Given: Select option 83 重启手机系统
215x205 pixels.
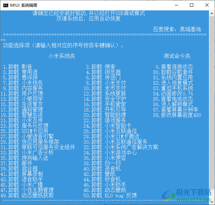Looking at the screenshot, I should 173,88.
